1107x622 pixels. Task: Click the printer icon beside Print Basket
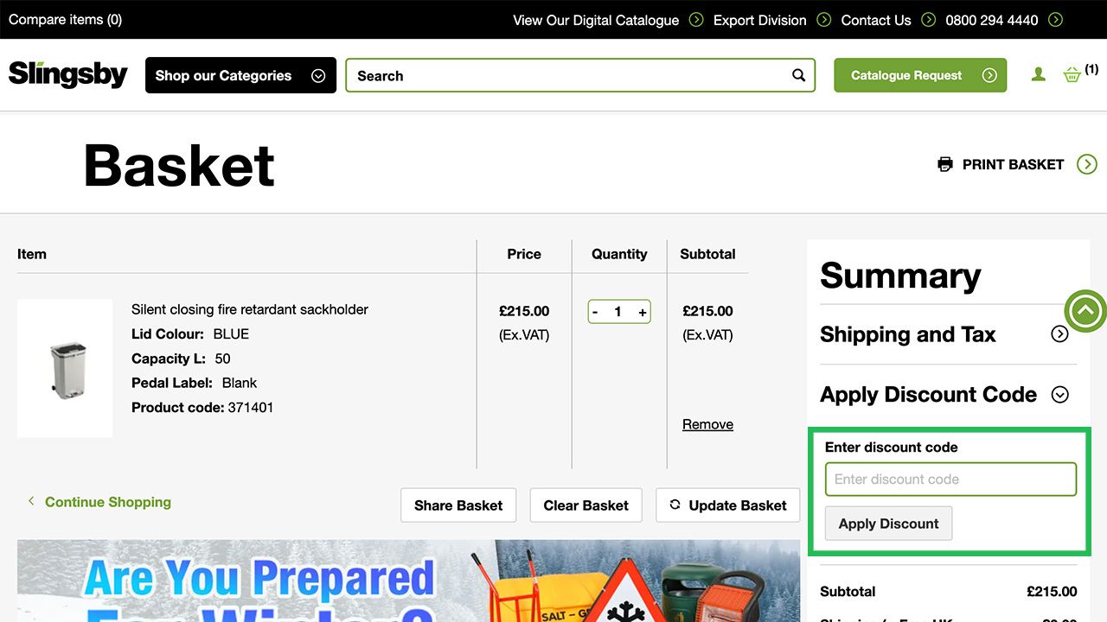click(945, 164)
